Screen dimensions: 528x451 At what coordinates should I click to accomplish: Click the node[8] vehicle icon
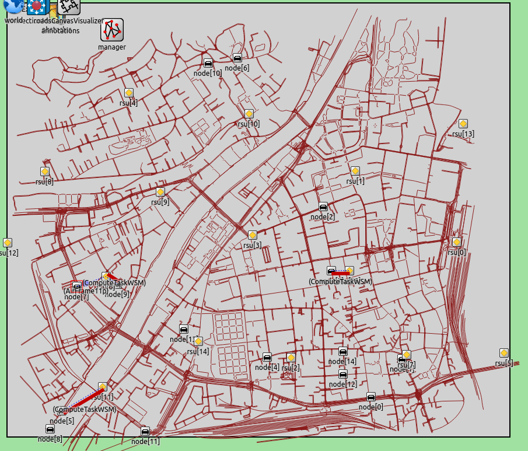pyautogui.click(x=50, y=429)
